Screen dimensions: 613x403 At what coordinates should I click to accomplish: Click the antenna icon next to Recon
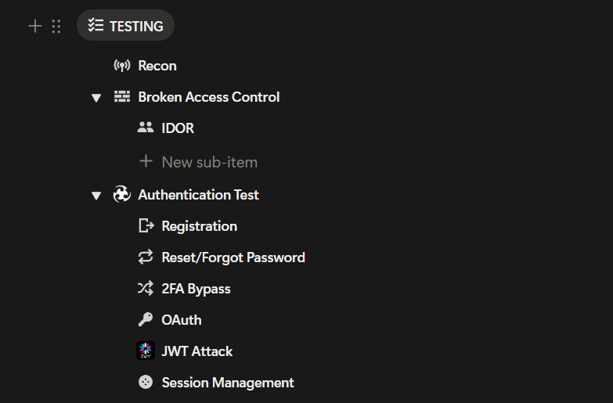click(x=122, y=65)
